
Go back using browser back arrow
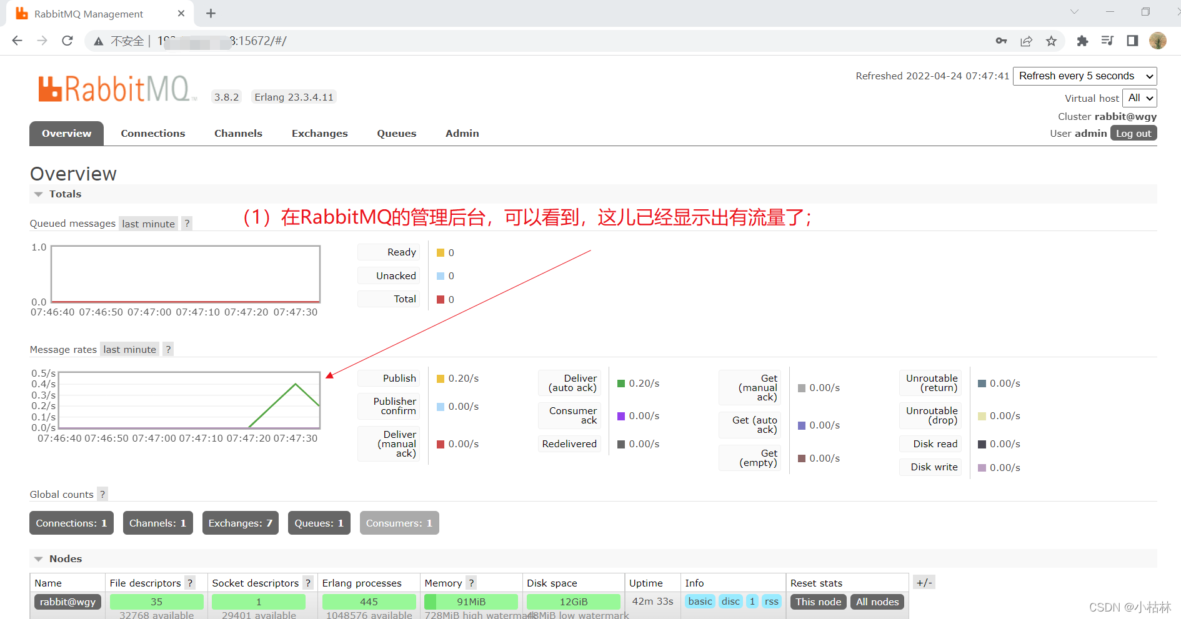(x=17, y=41)
